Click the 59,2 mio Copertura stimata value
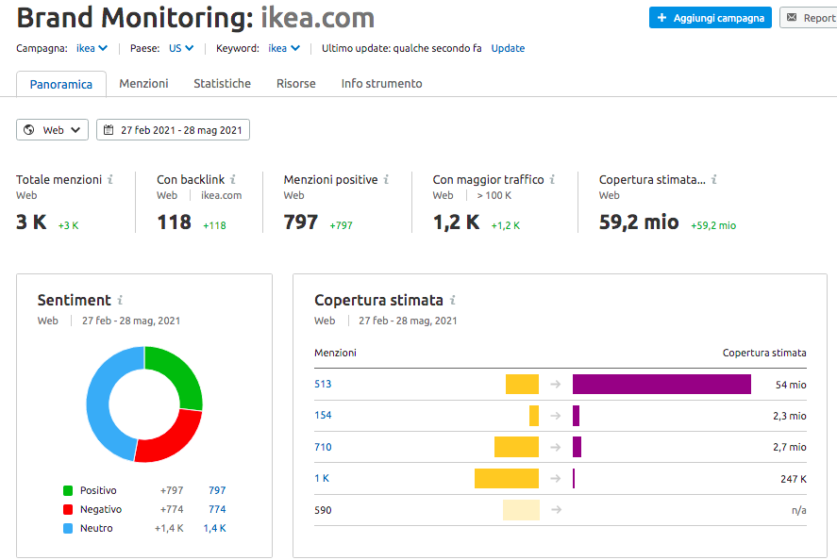 point(639,222)
